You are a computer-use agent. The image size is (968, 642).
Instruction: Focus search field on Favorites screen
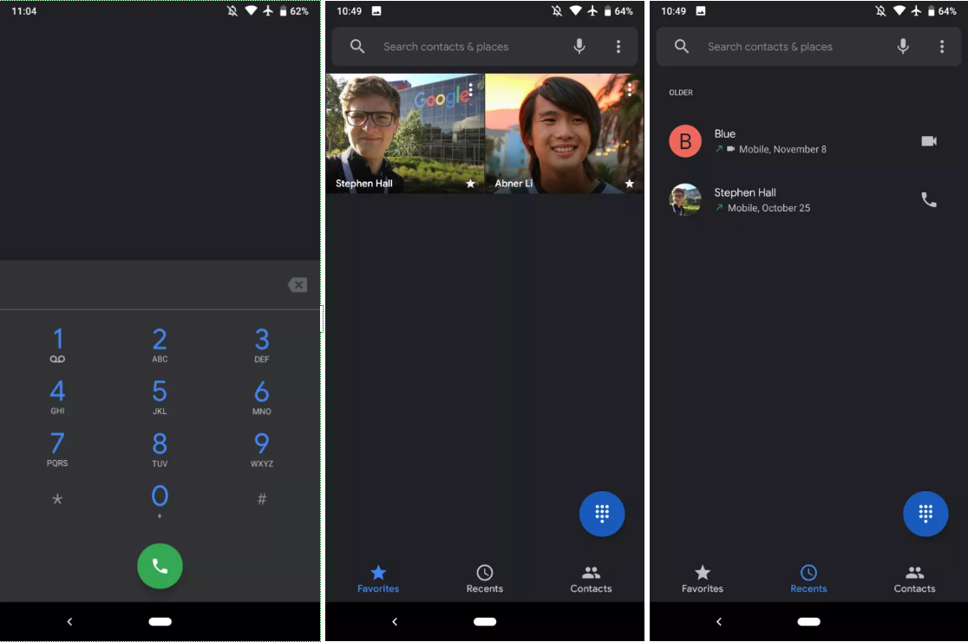[x=485, y=46]
